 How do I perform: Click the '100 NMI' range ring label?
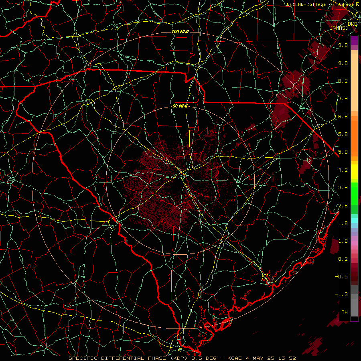pyautogui.click(x=180, y=32)
